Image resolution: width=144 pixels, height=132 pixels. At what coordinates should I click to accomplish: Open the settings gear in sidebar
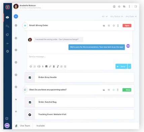7,51
